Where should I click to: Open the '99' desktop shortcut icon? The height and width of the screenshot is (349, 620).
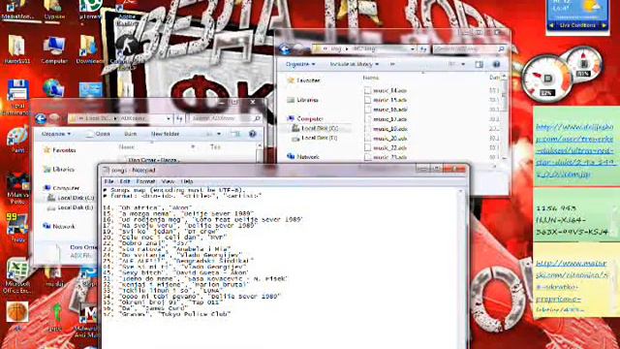[17, 228]
